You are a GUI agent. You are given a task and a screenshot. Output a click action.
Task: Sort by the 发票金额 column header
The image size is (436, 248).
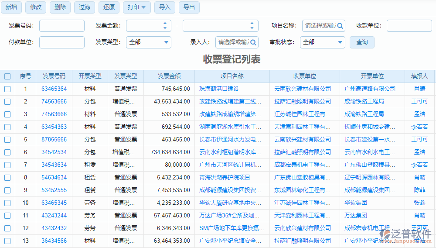click(169, 76)
